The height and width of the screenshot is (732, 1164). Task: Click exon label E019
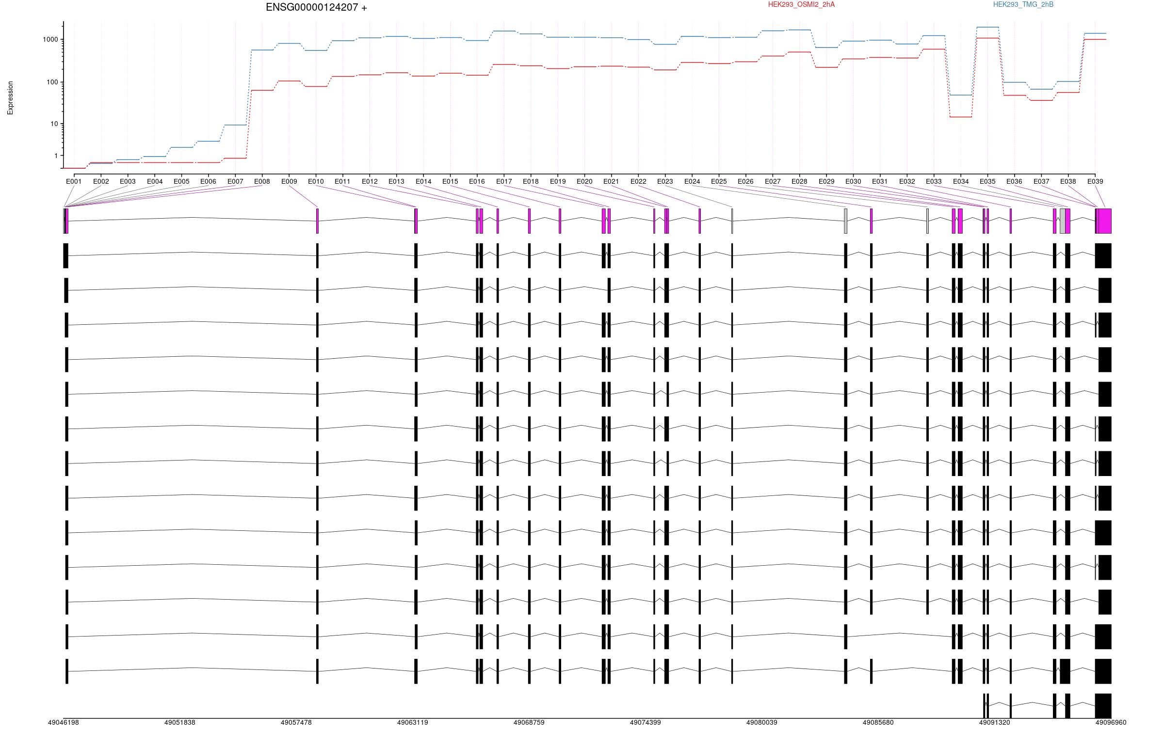click(558, 181)
